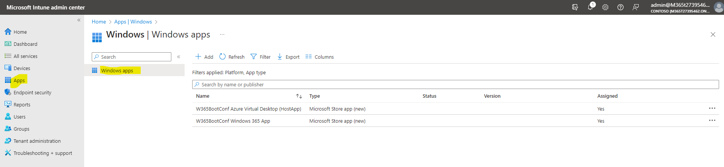Click the Microsoft Intune admin center title
This screenshot has height=167, width=724.
(45, 7)
